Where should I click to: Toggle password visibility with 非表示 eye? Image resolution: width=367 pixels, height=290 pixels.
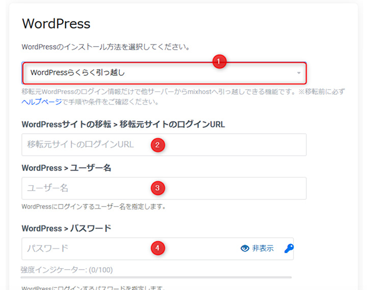point(257,248)
